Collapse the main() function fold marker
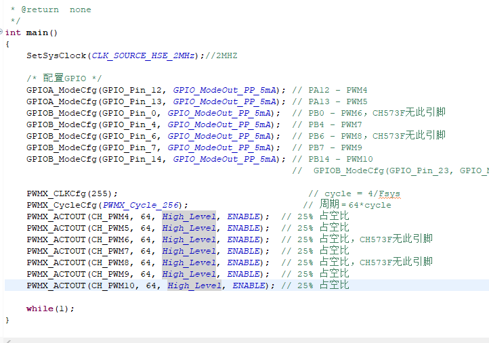Viewport: 489px width, 343px height. (x=2, y=32)
